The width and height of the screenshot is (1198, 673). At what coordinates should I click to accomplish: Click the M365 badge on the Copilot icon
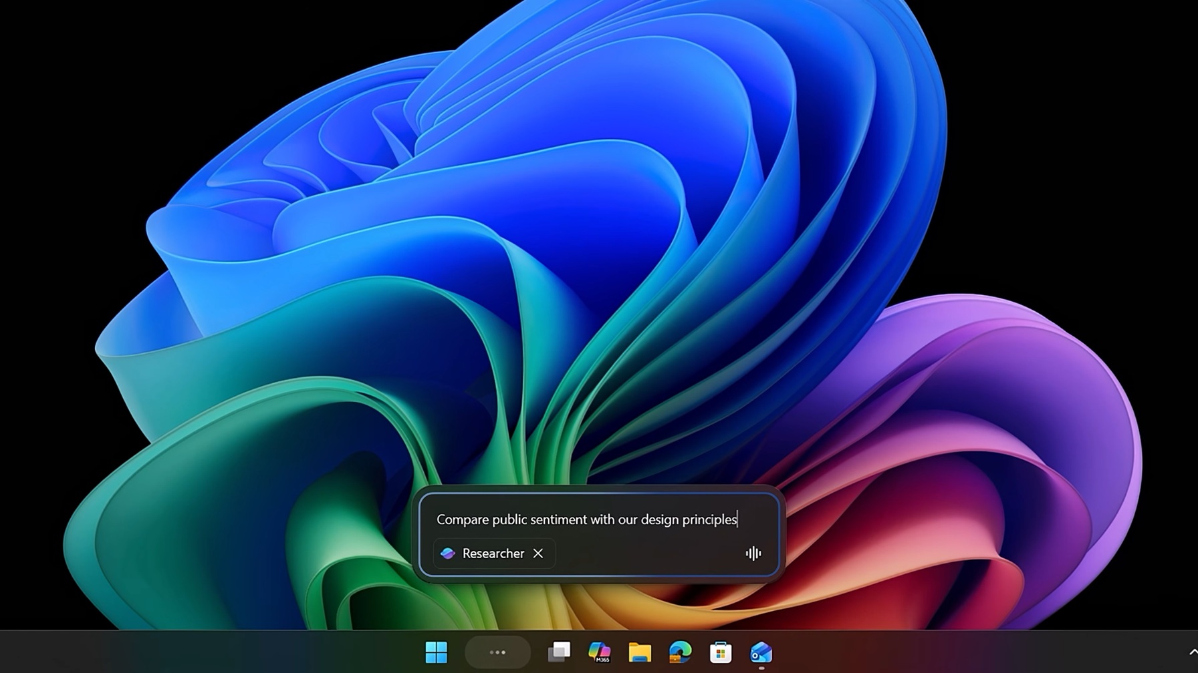pos(604,660)
